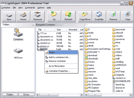
Task: Select the newtest.cc container in containers list
Action: click(x=60, y=43)
